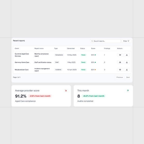Click the -2.6% from last month badge

click(40, 96)
